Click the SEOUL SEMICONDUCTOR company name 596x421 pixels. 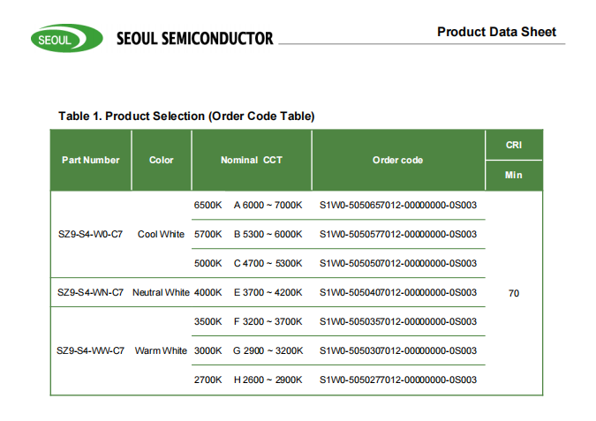tap(194, 39)
